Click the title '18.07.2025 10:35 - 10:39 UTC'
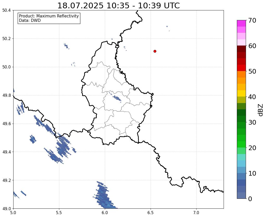This screenshot has height=217, width=266. point(118,6)
